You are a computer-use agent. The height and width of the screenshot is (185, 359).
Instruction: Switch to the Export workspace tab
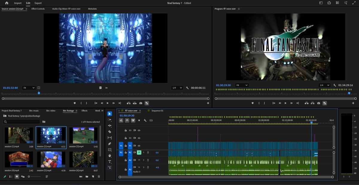tap(38, 3)
